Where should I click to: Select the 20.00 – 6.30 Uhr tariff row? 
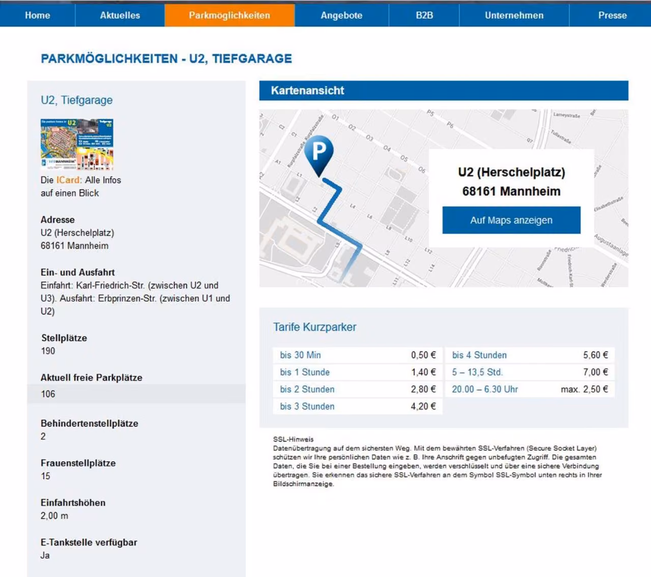tap(530, 389)
